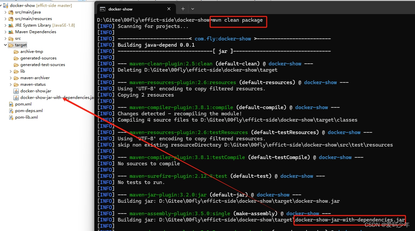The width and height of the screenshot is (415, 231).
Task: Click the generated-test-sources folder icon
Action: (16, 65)
